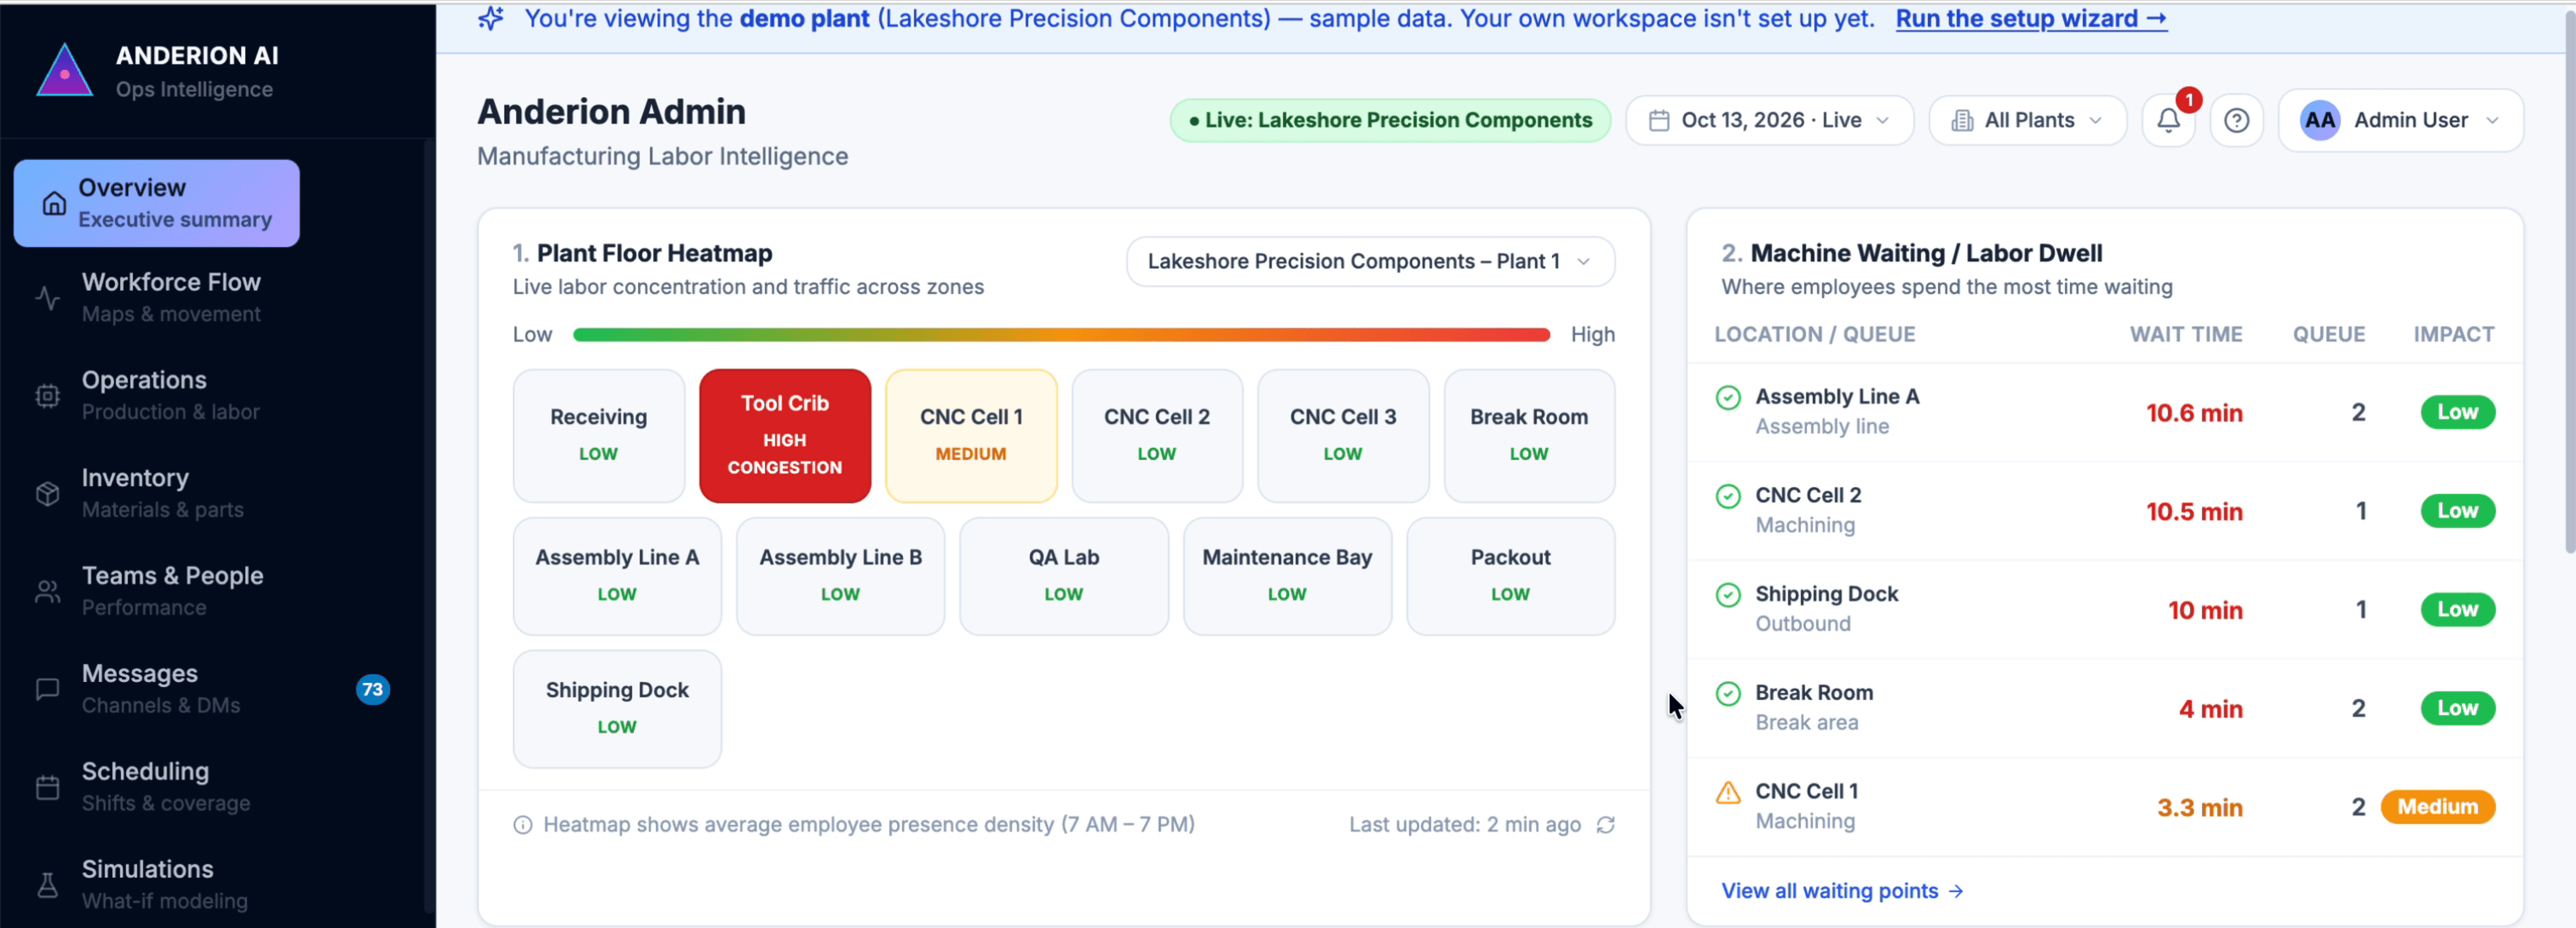Select the QA Lab zone tile
The height and width of the screenshot is (928, 2576).
[1064, 576]
